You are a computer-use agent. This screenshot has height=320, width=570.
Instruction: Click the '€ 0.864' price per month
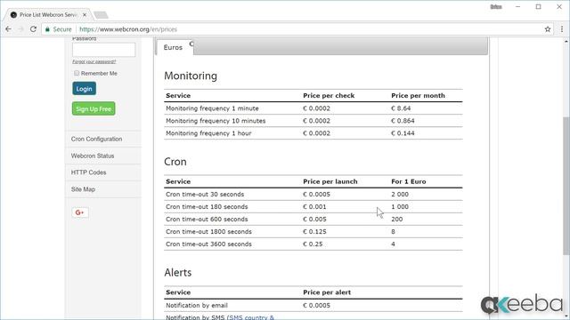pyautogui.click(x=403, y=121)
